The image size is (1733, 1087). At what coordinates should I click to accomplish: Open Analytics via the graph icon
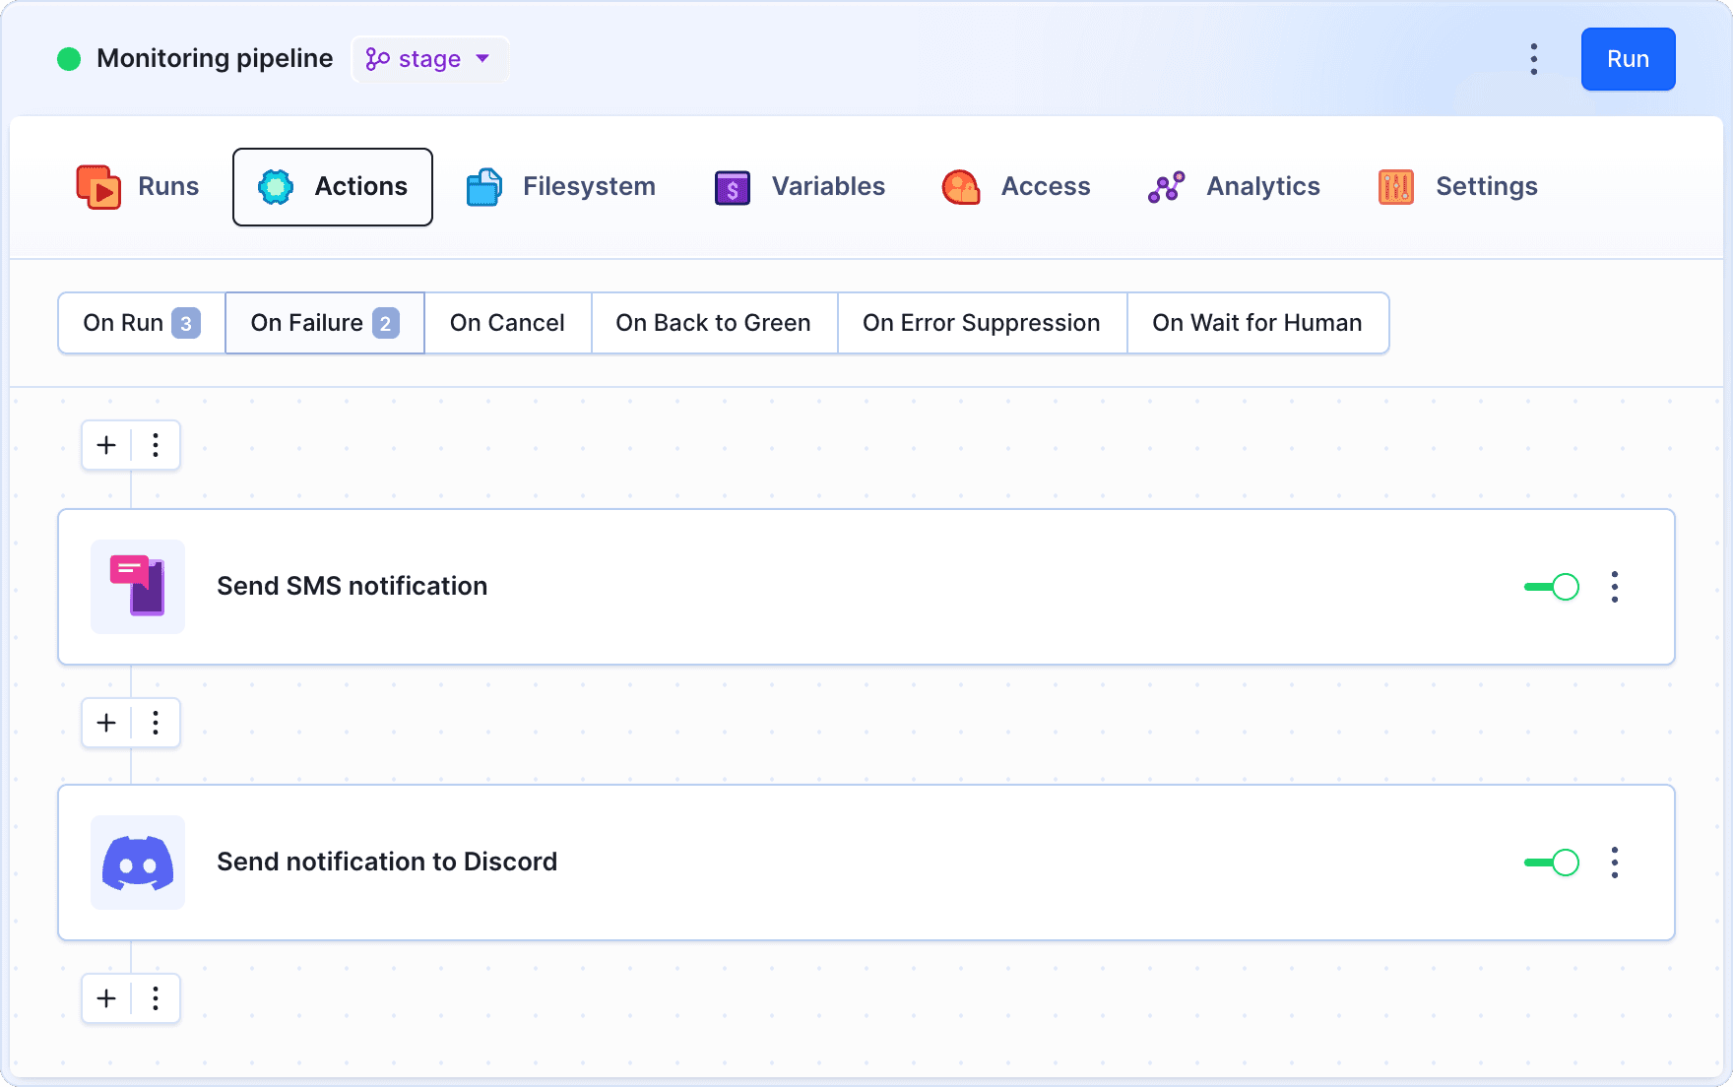pyautogui.click(x=1168, y=186)
